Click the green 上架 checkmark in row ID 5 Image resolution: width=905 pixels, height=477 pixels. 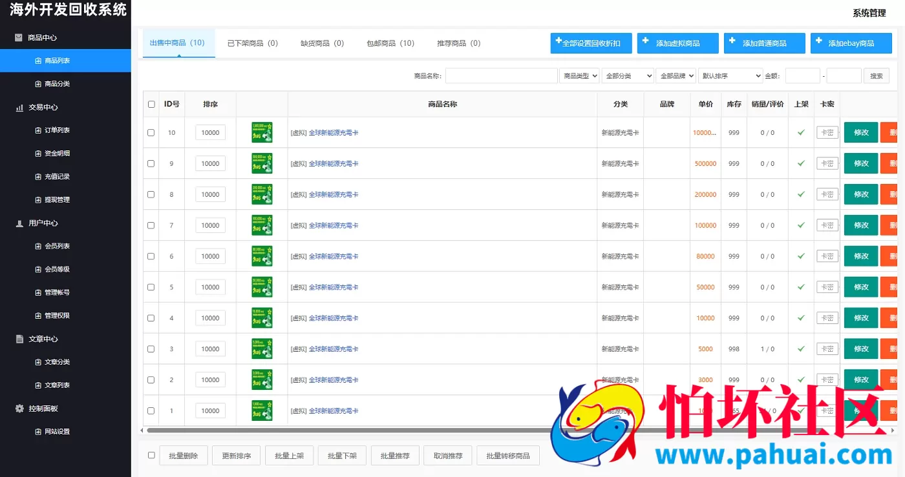click(801, 287)
